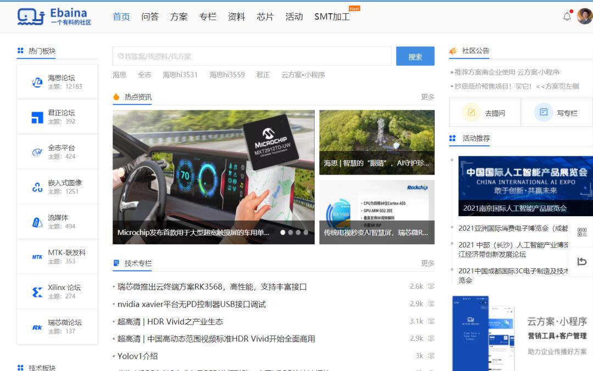This screenshot has width=593, height=371.
Task: Open the 海思 智慧的眼睛 news thumbnail
Action: (x=377, y=142)
